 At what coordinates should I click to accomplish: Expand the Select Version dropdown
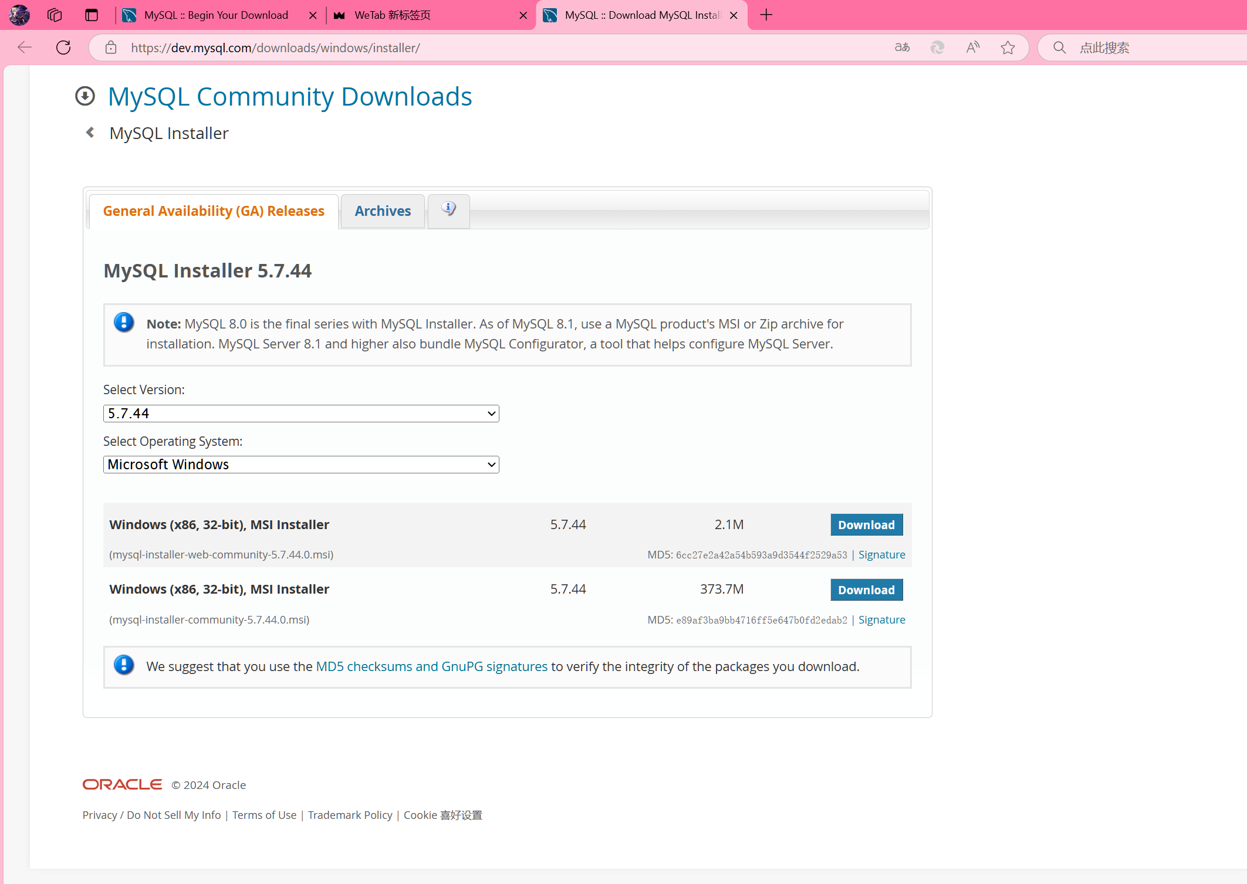[301, 414]
